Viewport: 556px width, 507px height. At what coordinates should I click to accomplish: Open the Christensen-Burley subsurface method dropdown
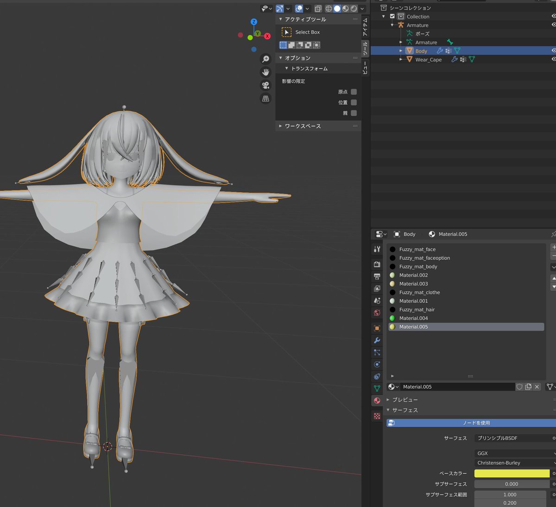coord(515,463)
